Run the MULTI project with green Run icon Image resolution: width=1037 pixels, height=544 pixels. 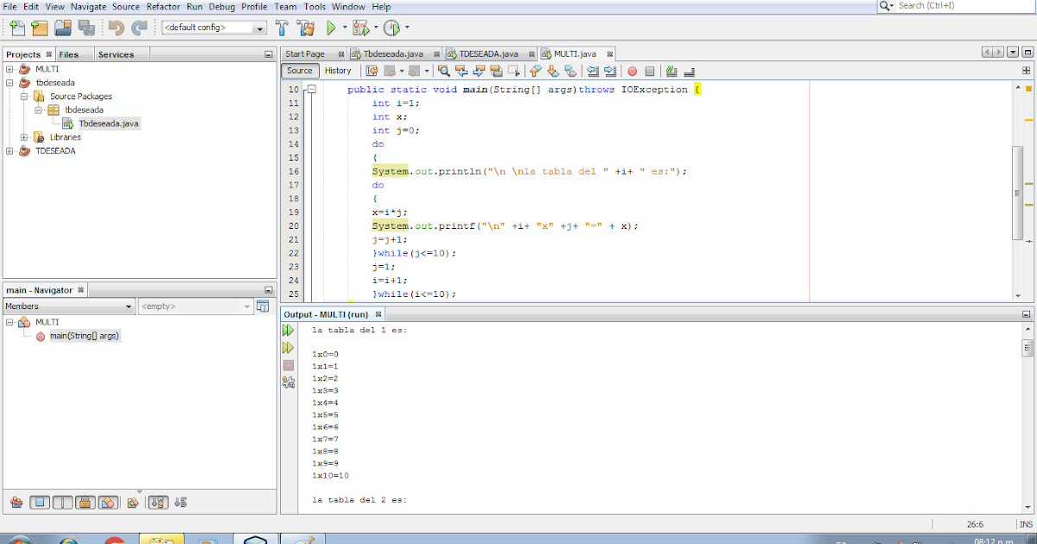(x=332, y=27)
